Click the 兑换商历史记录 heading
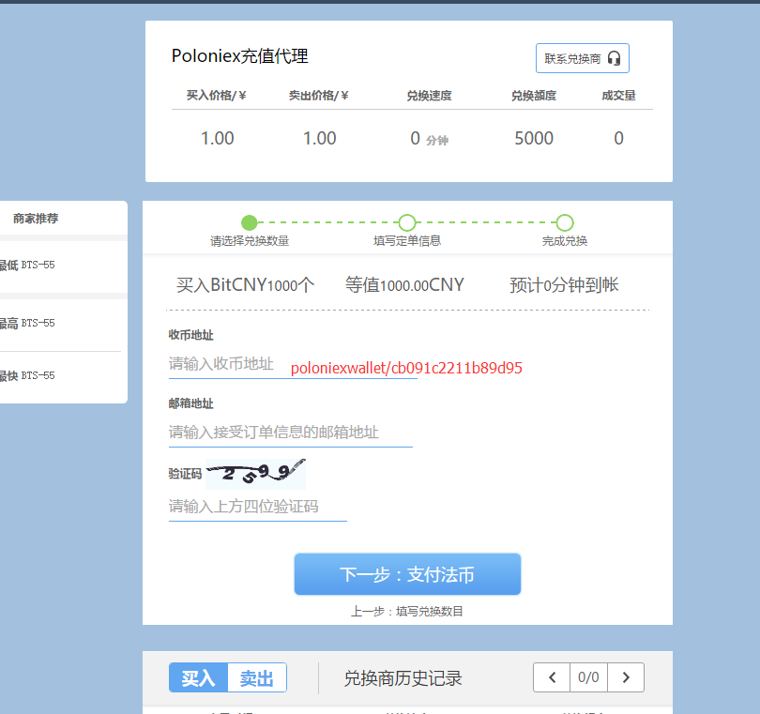Screen dimensions: 760x714 (x=403, y=678)
